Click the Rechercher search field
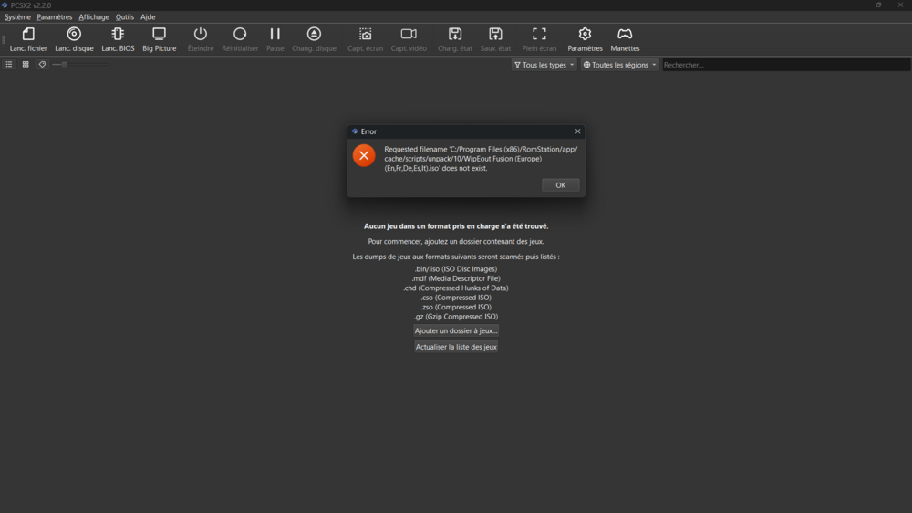The width and height of the screenshot is (912, 513). pyautogui.click(x=784, y=65)
